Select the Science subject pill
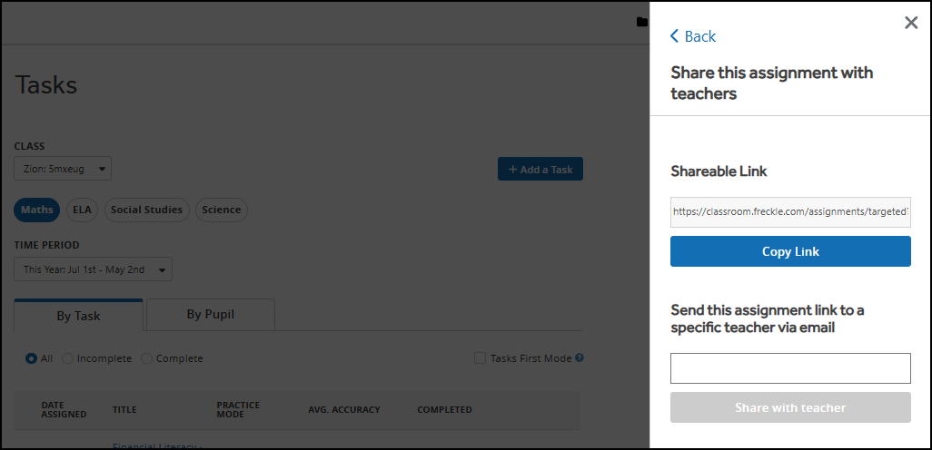 point(221,210)
